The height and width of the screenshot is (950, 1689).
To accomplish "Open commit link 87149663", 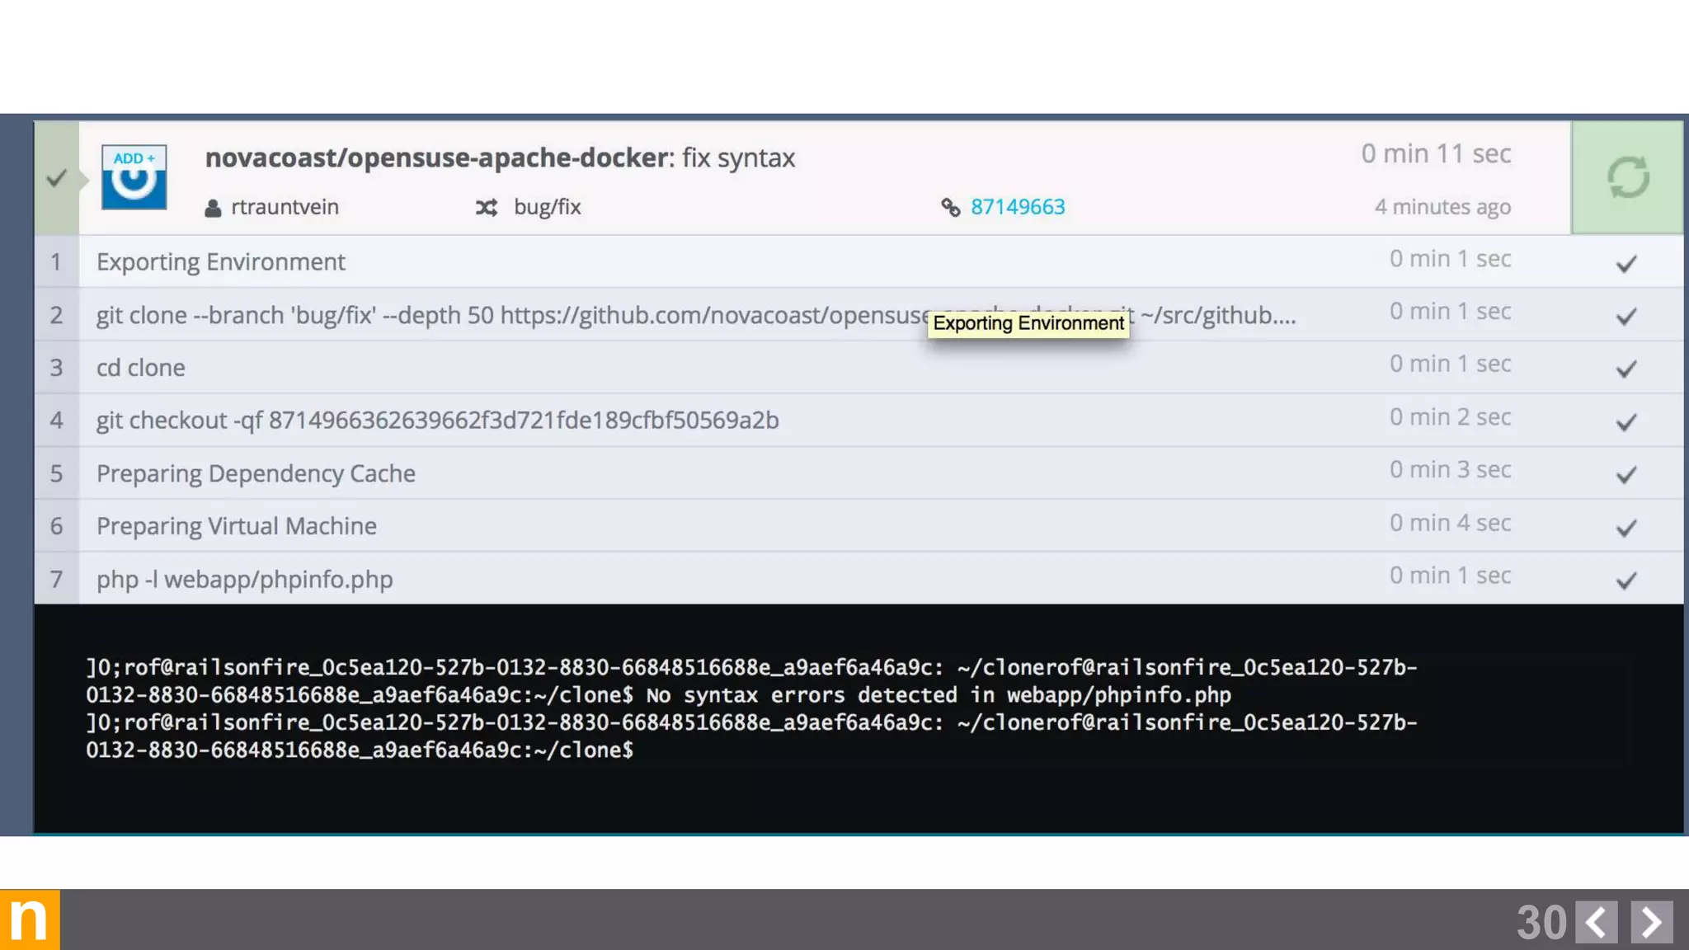I will tap(1017, 207).
